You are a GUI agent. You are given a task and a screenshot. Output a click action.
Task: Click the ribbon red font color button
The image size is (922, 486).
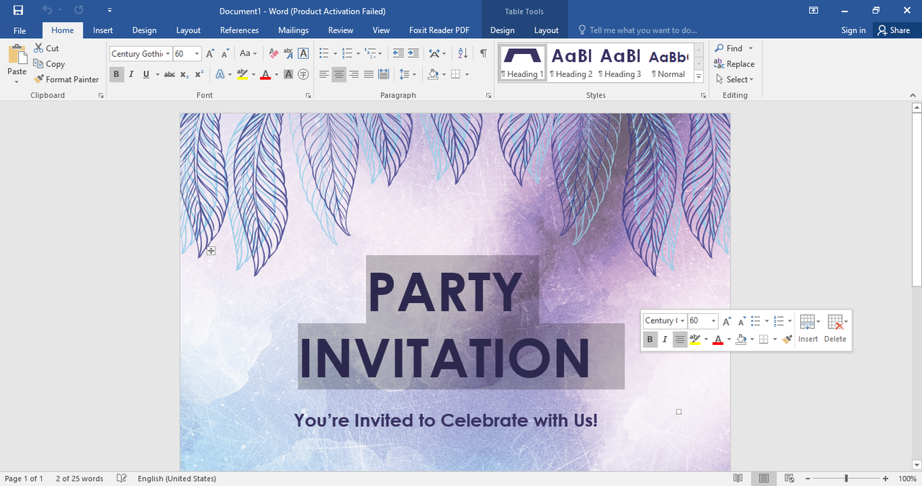(265, 74)
